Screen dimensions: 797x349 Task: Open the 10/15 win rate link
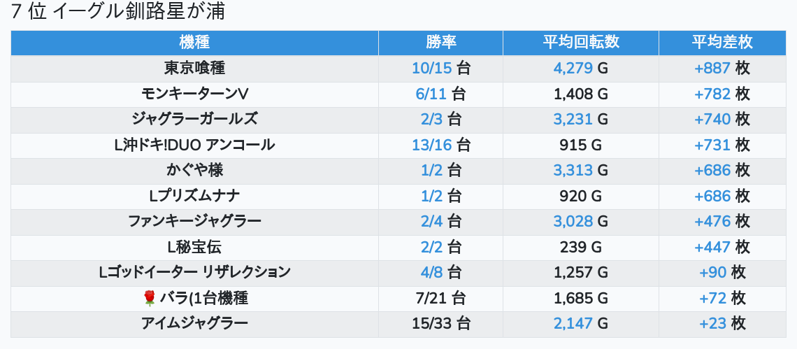pyautogui.click(x=432, y=69)
